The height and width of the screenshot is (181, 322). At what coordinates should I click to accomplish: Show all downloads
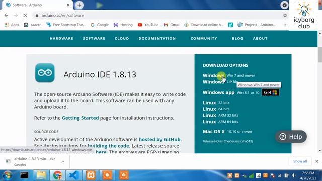coord(300,161)
